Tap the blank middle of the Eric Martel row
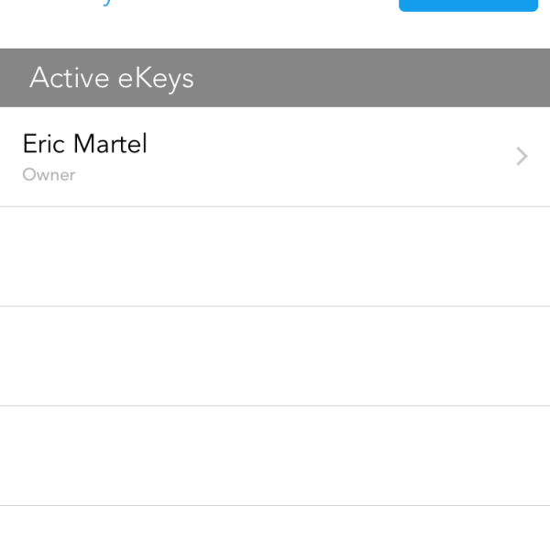 (x=321, y=157)
